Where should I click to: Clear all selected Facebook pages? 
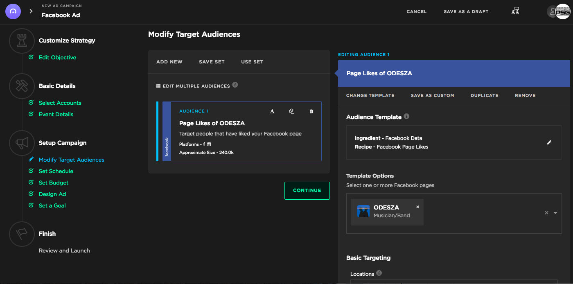coord(546,213)
